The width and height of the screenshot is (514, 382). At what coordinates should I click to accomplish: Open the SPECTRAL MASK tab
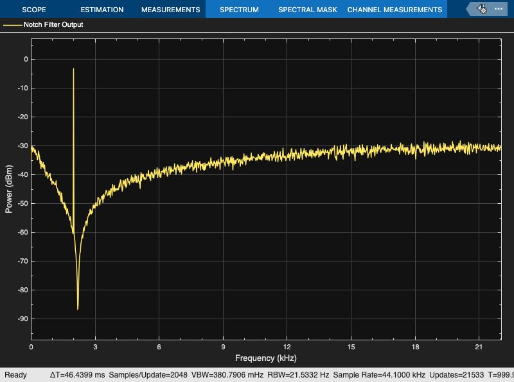click(308, 10)
